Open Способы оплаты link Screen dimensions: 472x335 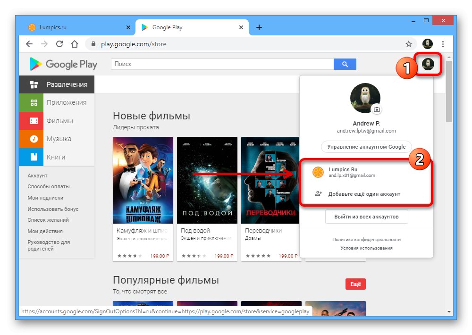click(49, 187)
